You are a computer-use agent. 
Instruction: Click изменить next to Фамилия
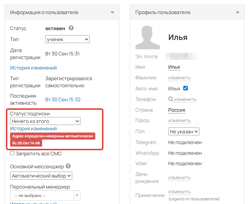point(179,78)
